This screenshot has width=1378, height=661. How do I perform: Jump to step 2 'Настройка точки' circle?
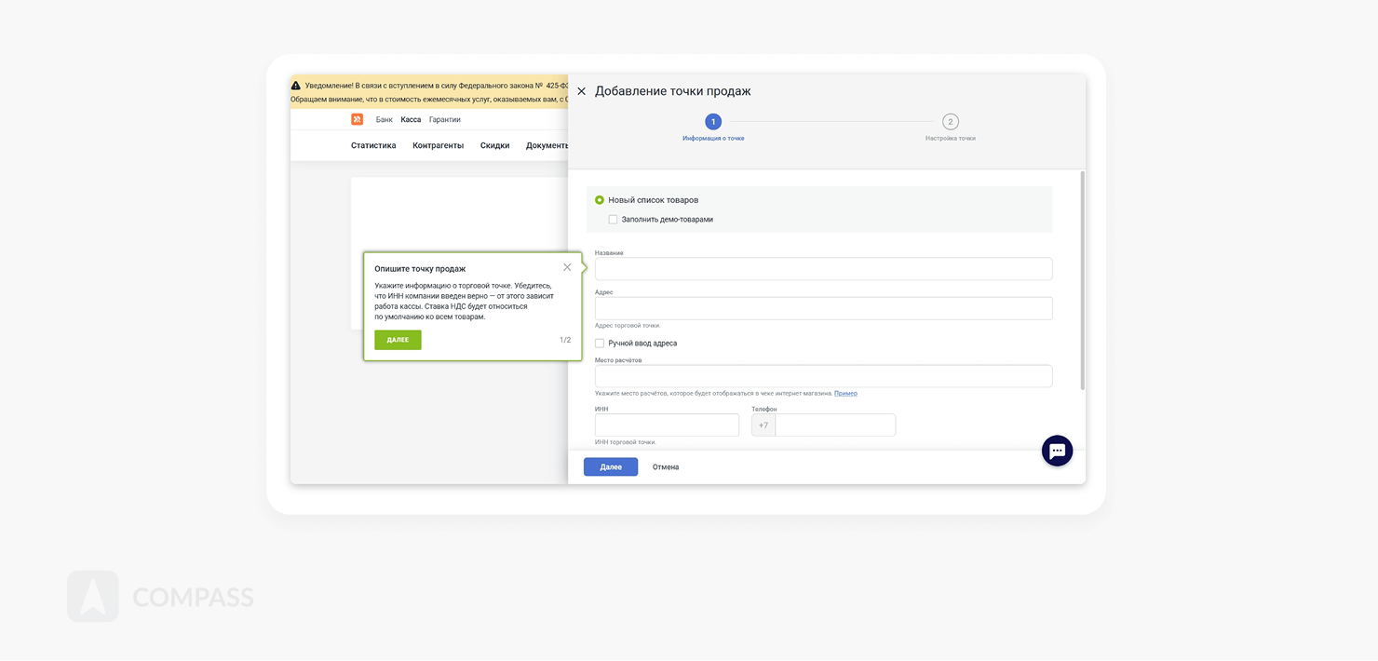(x=950, y=122)
